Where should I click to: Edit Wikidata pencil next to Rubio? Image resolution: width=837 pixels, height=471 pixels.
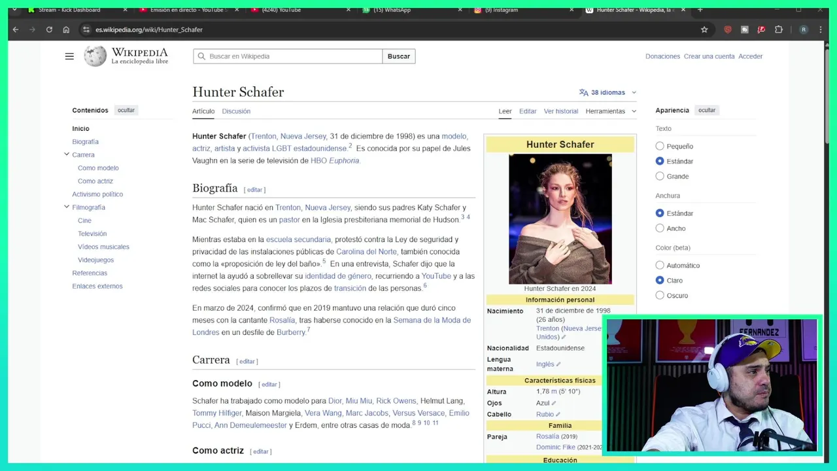pos(558,414)
